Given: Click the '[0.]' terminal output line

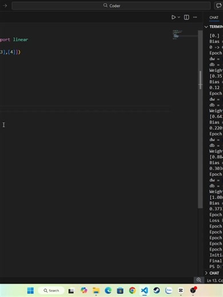Looking at the screenshot, I should (214, 35).
